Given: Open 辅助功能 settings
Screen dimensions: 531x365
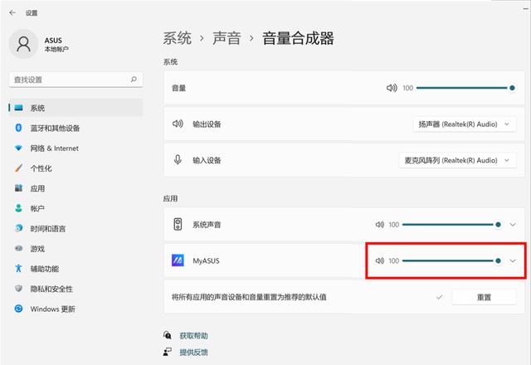Looking at the screenshot, I should point(76,269).
